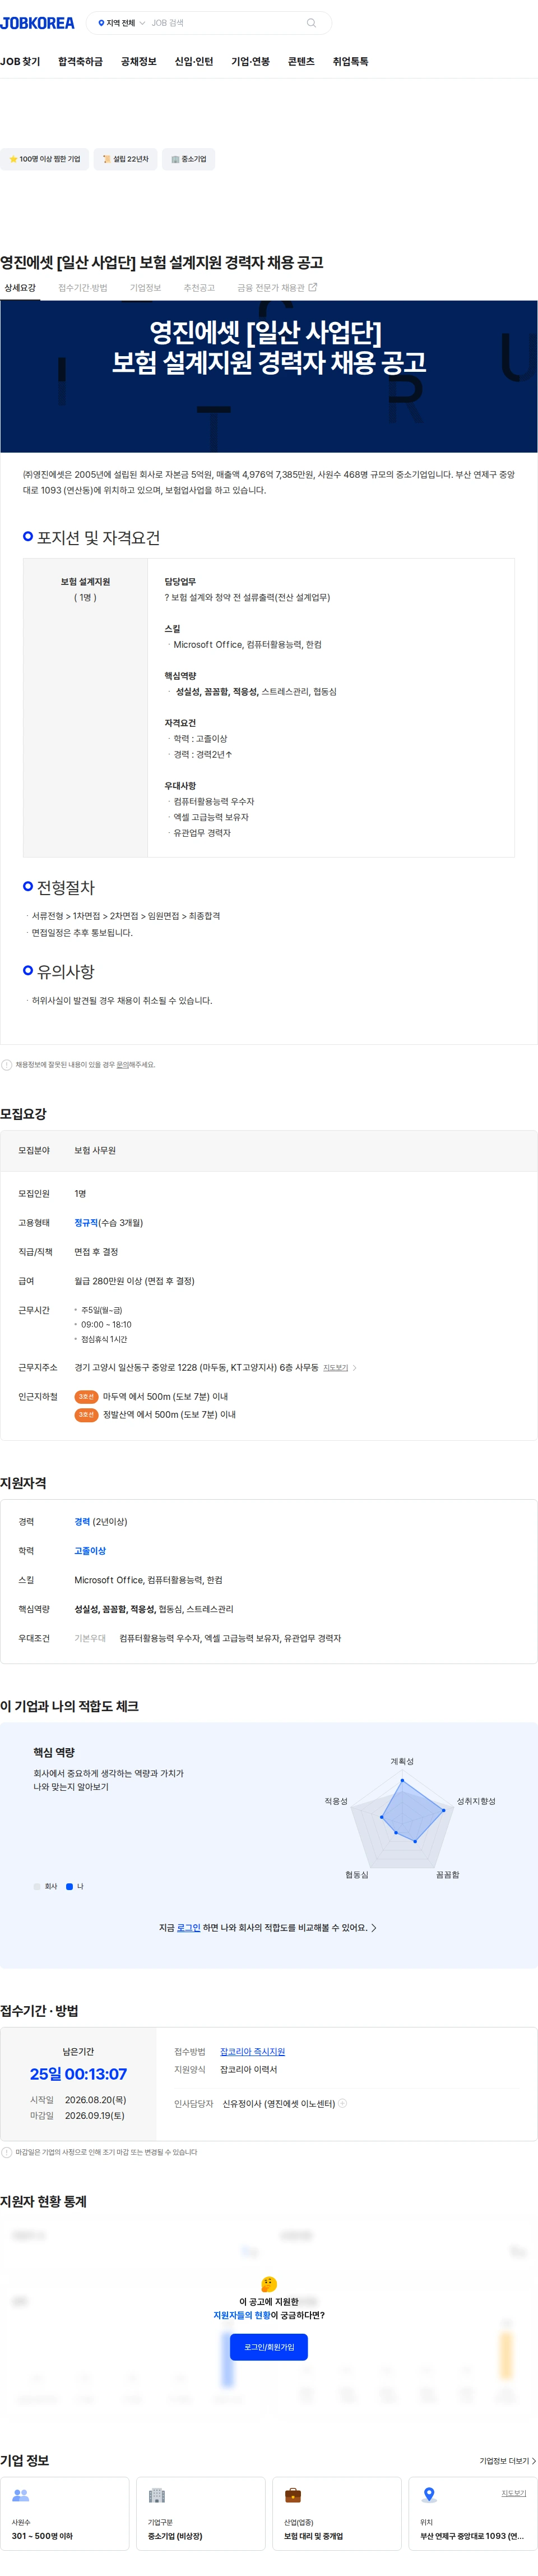Open the 기업·연봉 menu

tap(250, 61)
